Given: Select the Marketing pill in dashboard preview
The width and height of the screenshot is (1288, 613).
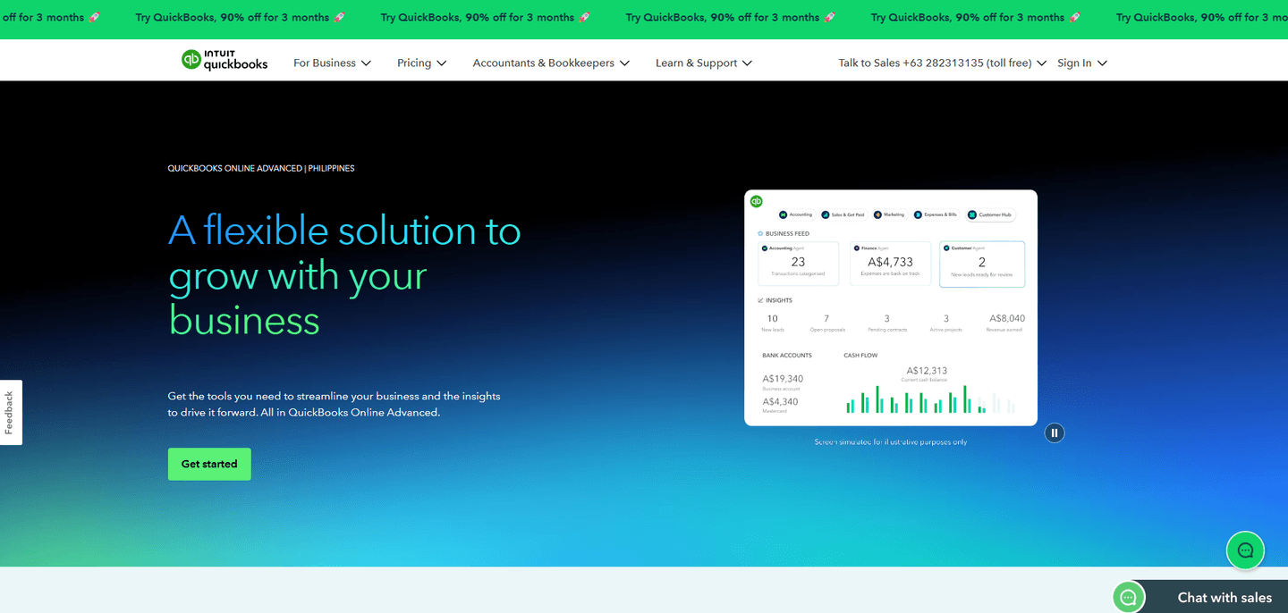Looking at the screenshot, I should pos(890,214).
